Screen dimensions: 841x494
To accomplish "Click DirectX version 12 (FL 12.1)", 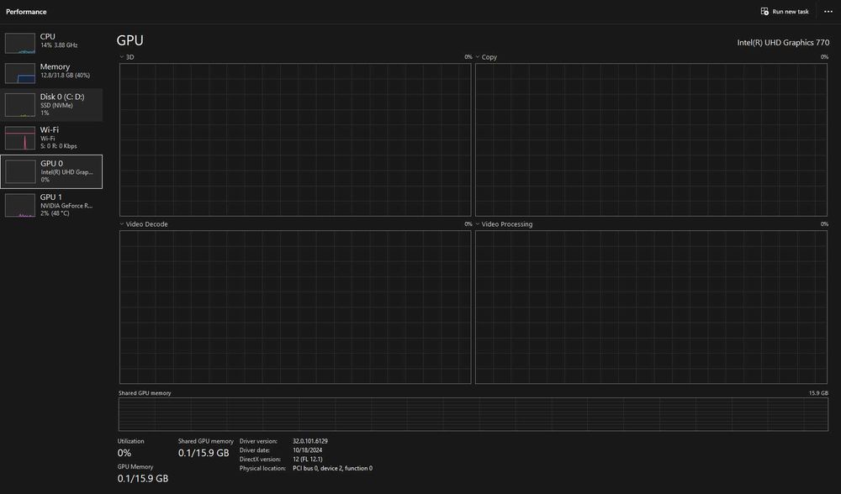I will point(307,460).
